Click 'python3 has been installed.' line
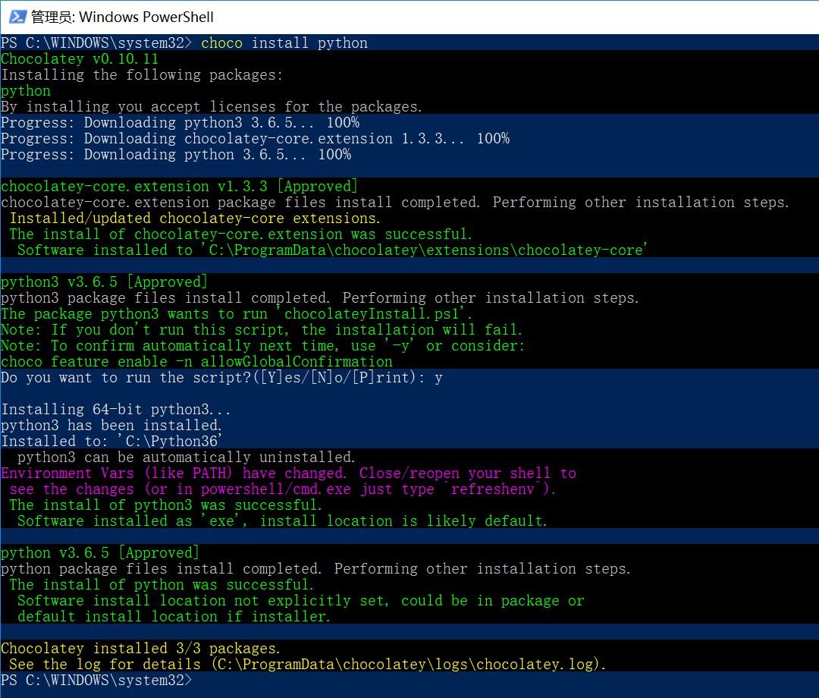Image resolution: width=819 pixels, height=698 pixels. click(x=111, y=426)
